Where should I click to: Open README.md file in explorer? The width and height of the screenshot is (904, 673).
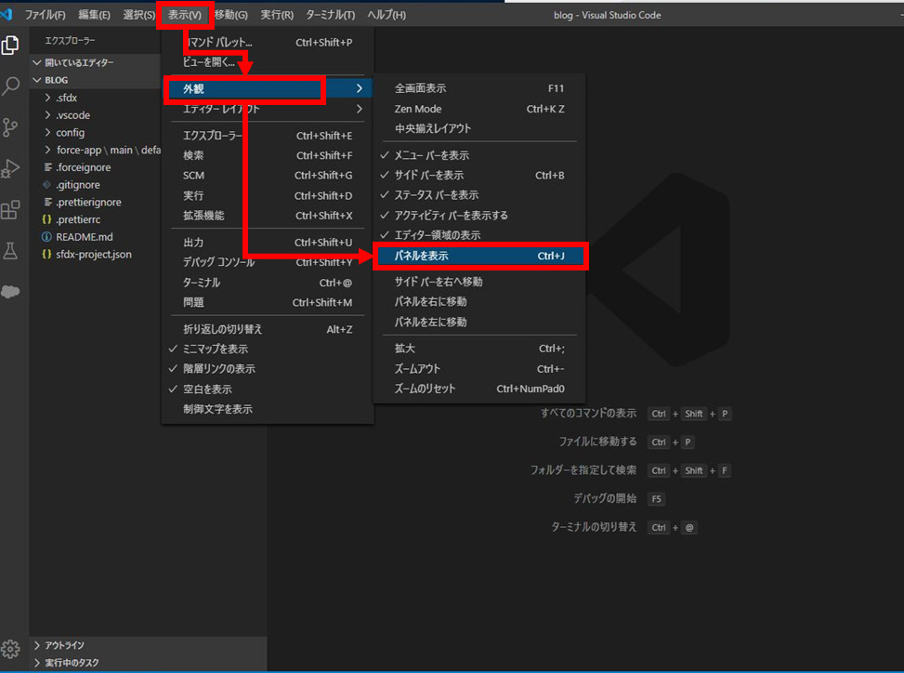84,237
